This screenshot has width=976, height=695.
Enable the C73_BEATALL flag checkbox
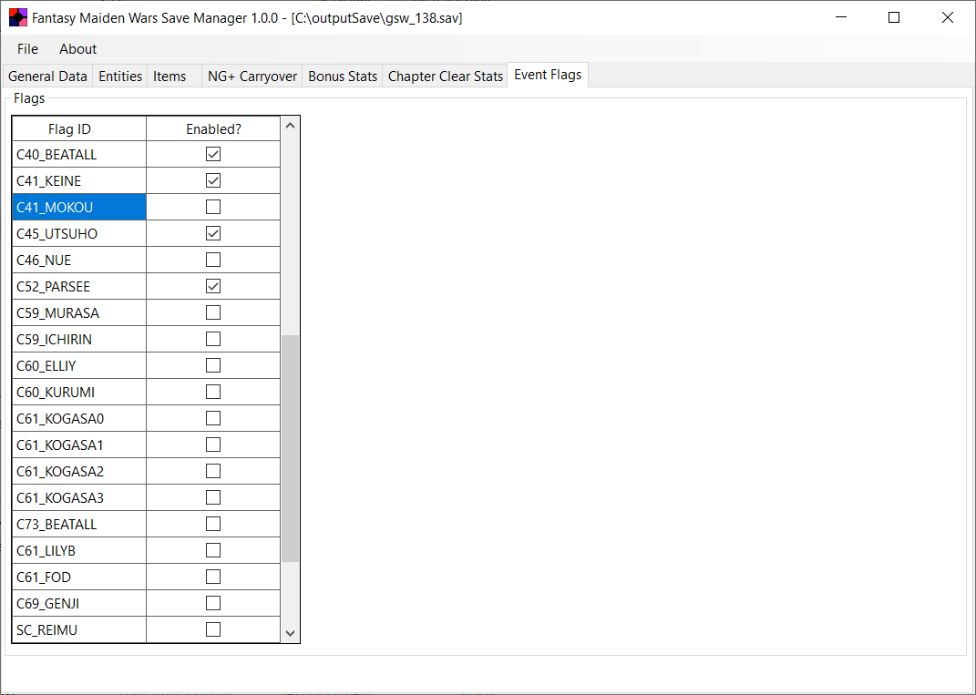[213, 524]
